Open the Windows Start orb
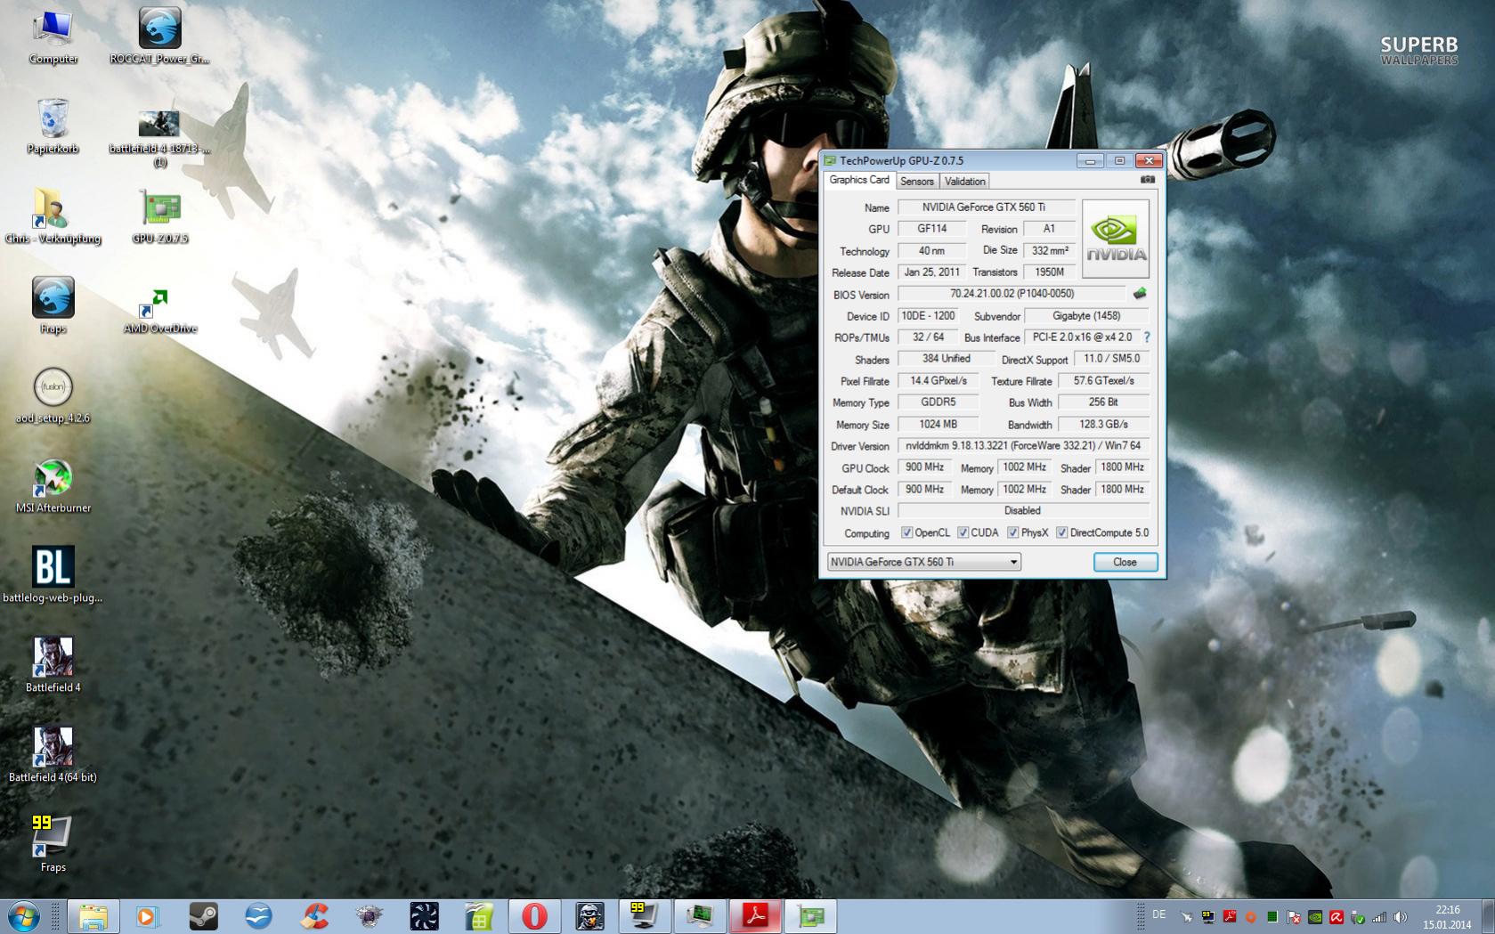 (x=24, y=916)
